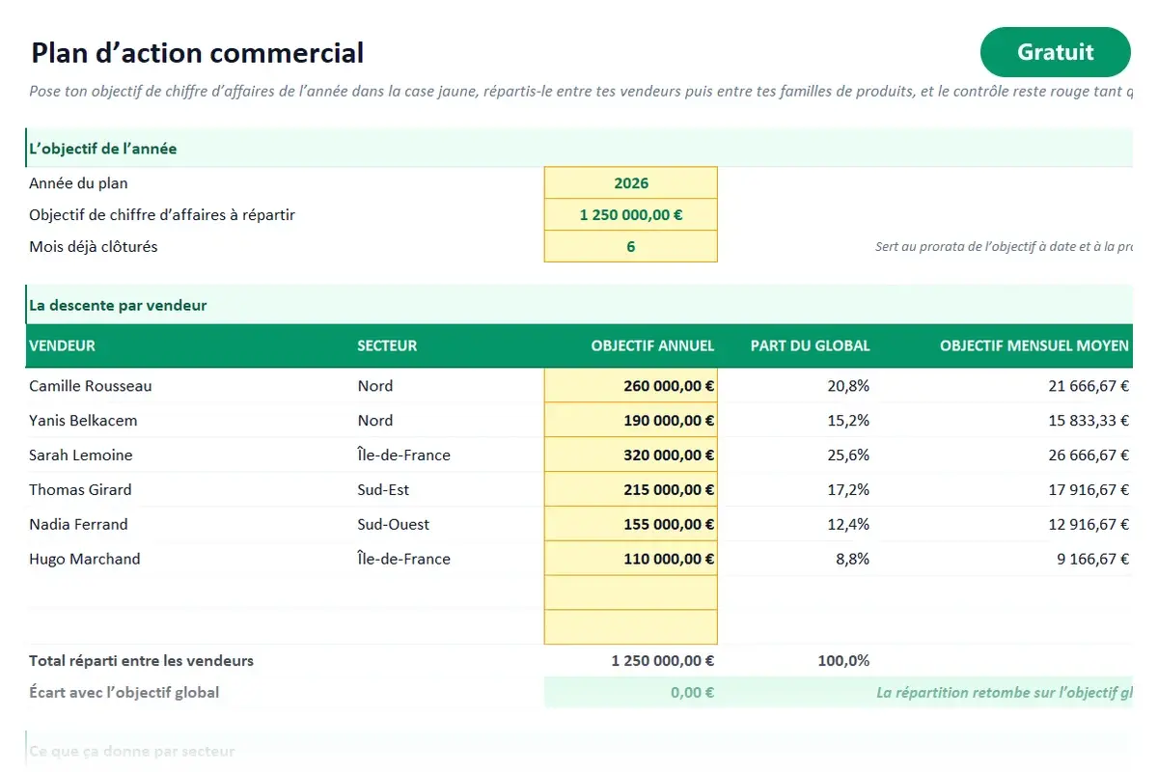Select the 100,0% total share cell

click(x=843, y=661)
